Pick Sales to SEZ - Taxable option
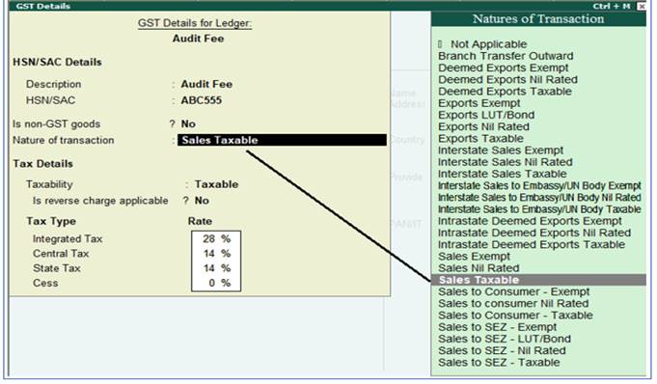This screenshot has width=657, height=384. (499, 362)
